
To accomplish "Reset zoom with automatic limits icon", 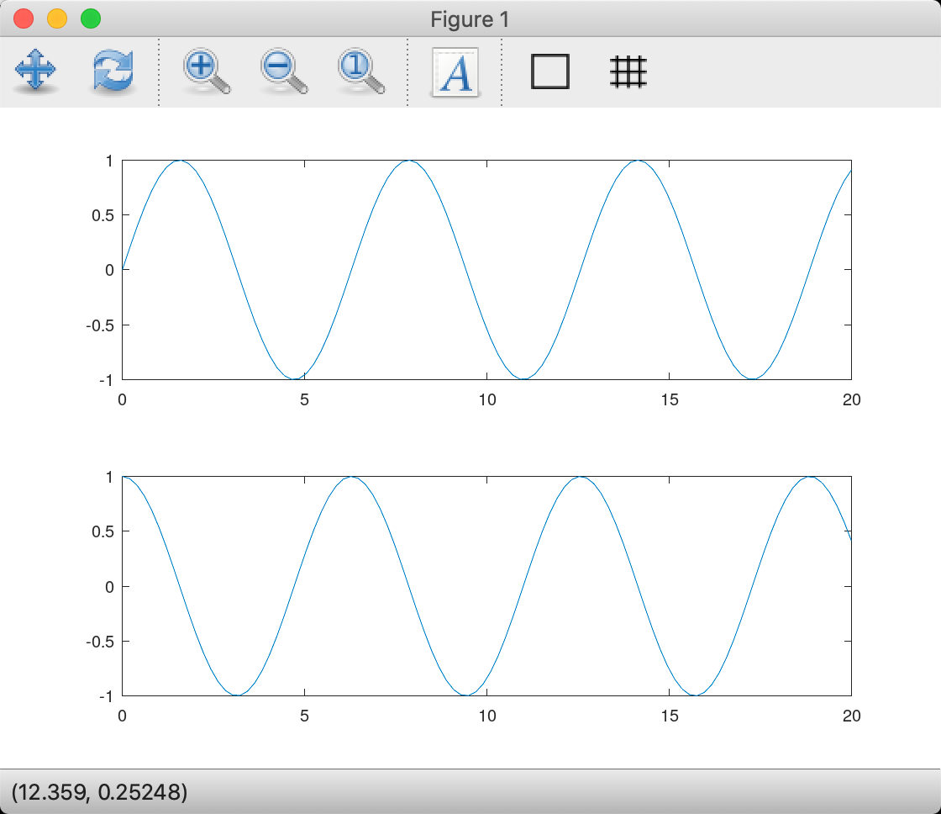I will click(x=361, y=72).
